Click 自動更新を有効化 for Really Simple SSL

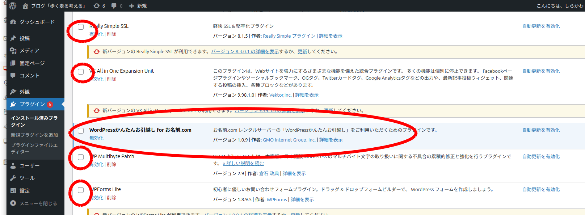(x=541, y=26)
